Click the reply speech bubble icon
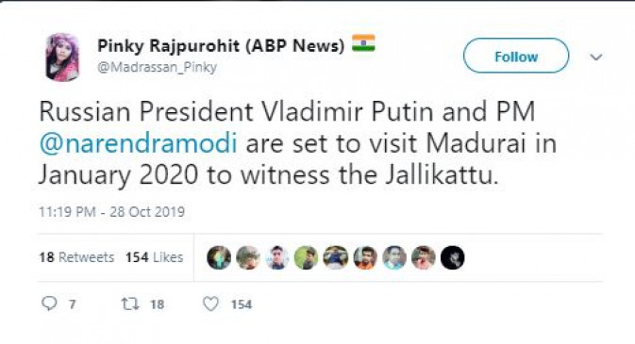Image resolution: width=635 pixels, height=344 pixels. (49, 303)
